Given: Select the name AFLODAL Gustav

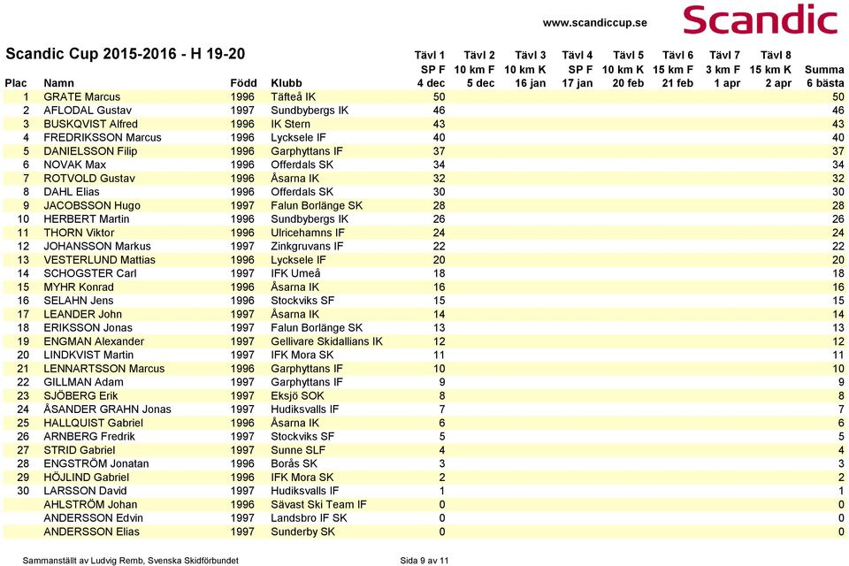Looking at the screenshot, I should (88, 111).
